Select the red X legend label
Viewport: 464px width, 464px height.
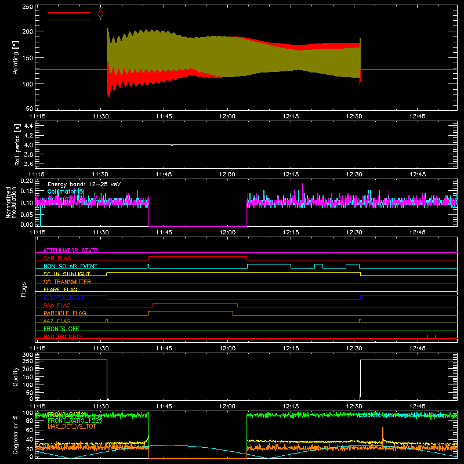click(x=100, y=10)
